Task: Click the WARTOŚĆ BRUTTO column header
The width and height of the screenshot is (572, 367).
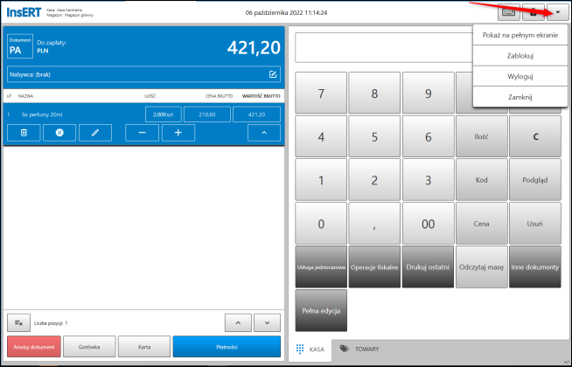Action: click(x=262, y=96)
